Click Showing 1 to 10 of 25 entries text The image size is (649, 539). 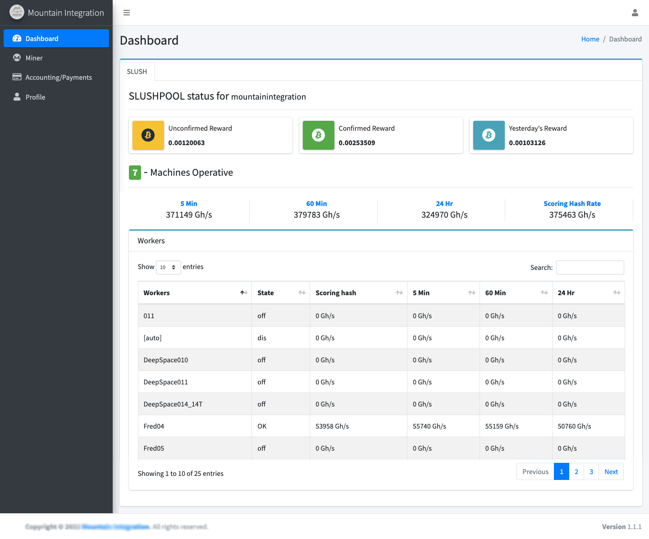181,474
